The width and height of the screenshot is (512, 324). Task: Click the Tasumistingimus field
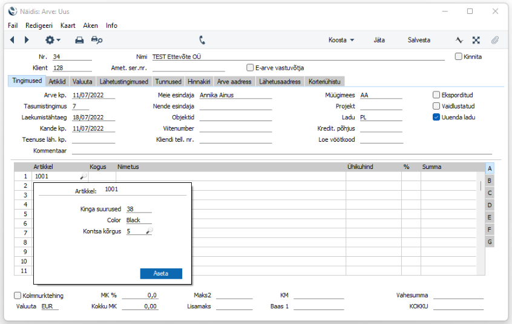pos(80,106)
